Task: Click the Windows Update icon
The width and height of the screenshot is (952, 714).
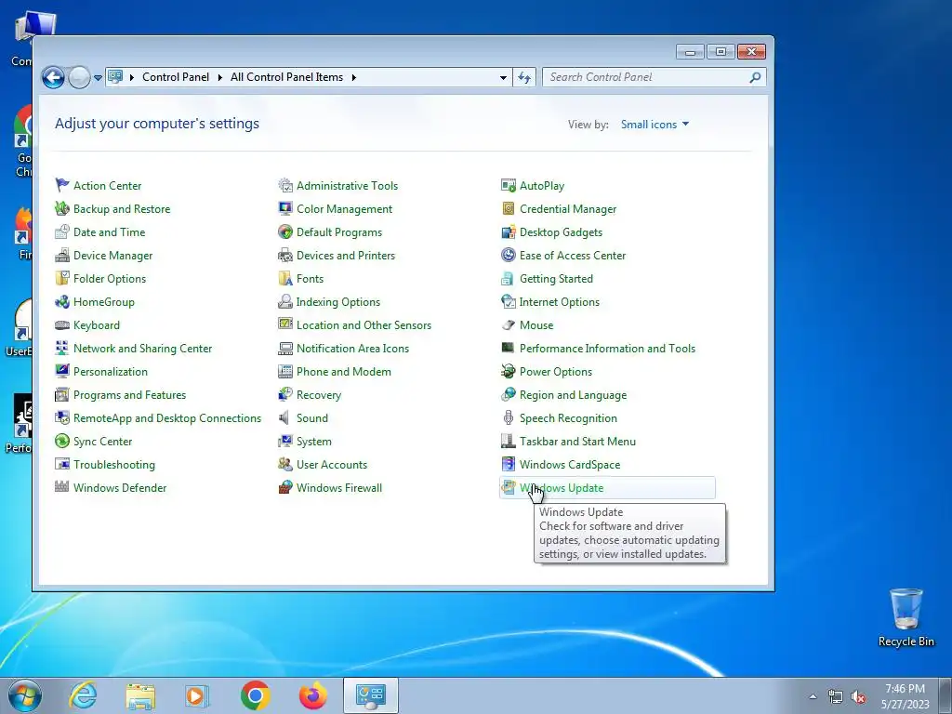Action: pyautogui.click(x=509, y=487)
